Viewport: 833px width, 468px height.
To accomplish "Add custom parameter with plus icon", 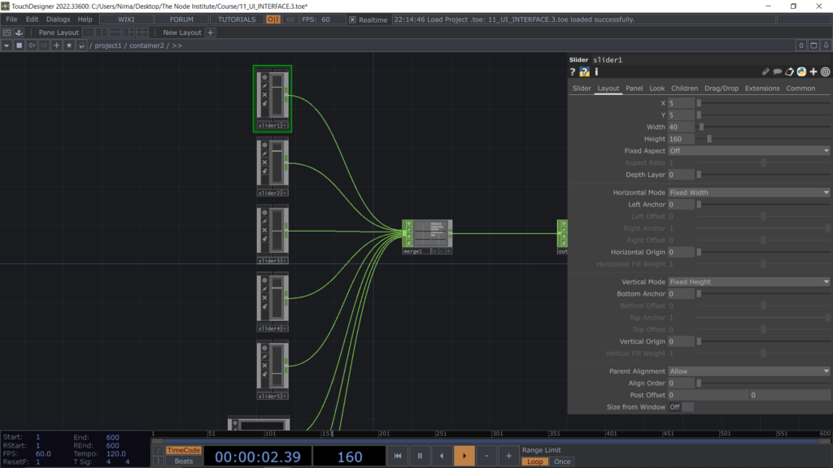I will coord(813,71).
